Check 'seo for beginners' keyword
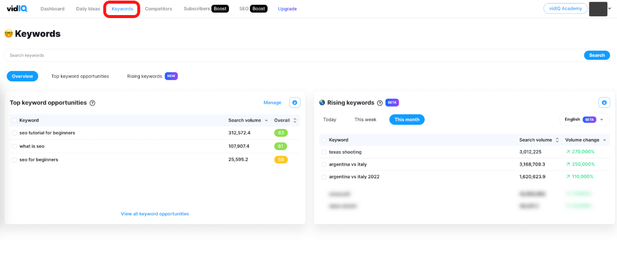 [x=14, y=160]
